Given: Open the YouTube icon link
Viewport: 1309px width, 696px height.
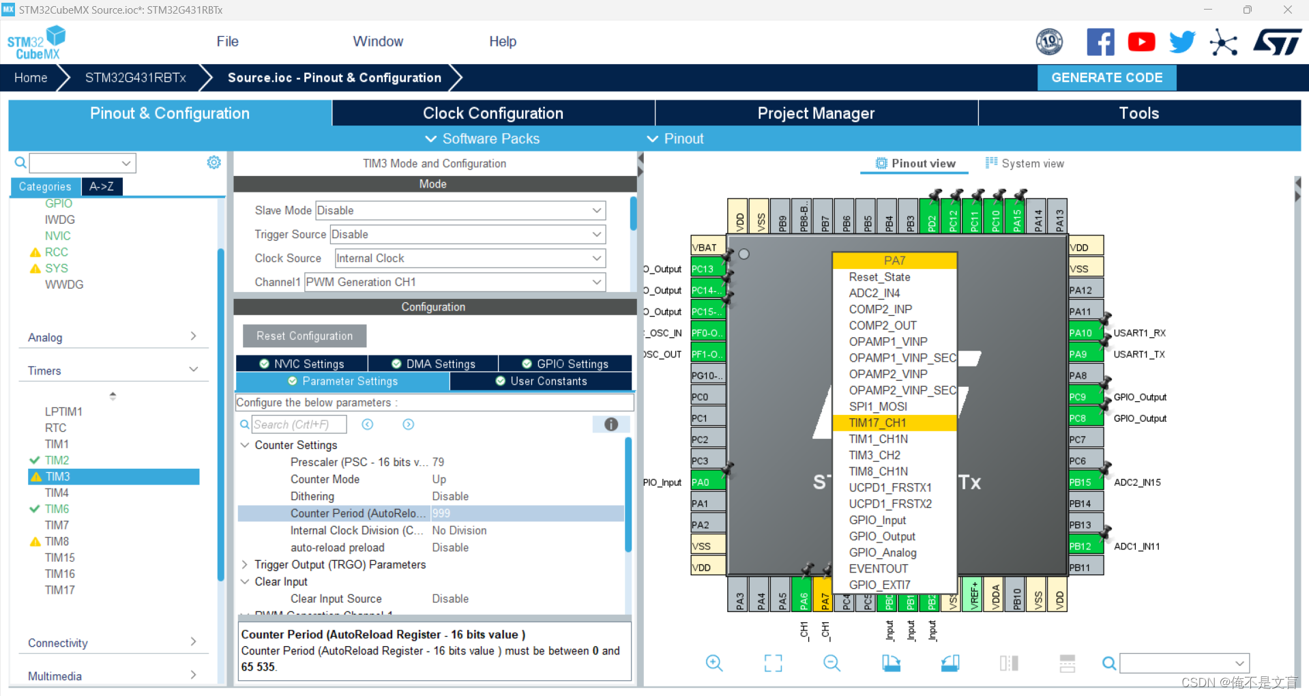Looking at the screenshot, I should 1141,42.
